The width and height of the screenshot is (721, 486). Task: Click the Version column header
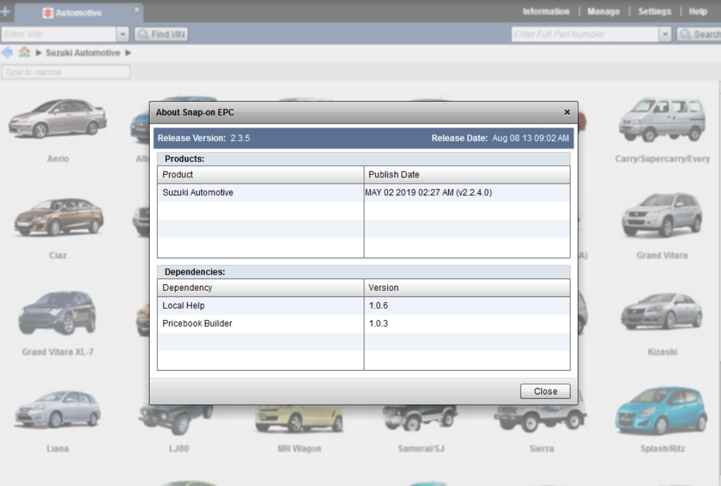tap(467, 288)
